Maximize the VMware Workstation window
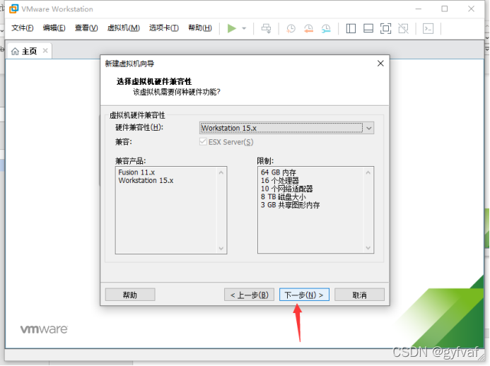The height and width of the screenshot is (366, 490). pos(444,8)
